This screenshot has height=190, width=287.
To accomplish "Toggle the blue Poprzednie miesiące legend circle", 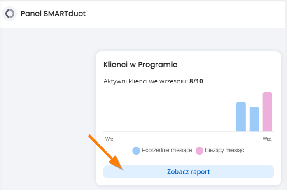I will point(136,151).
